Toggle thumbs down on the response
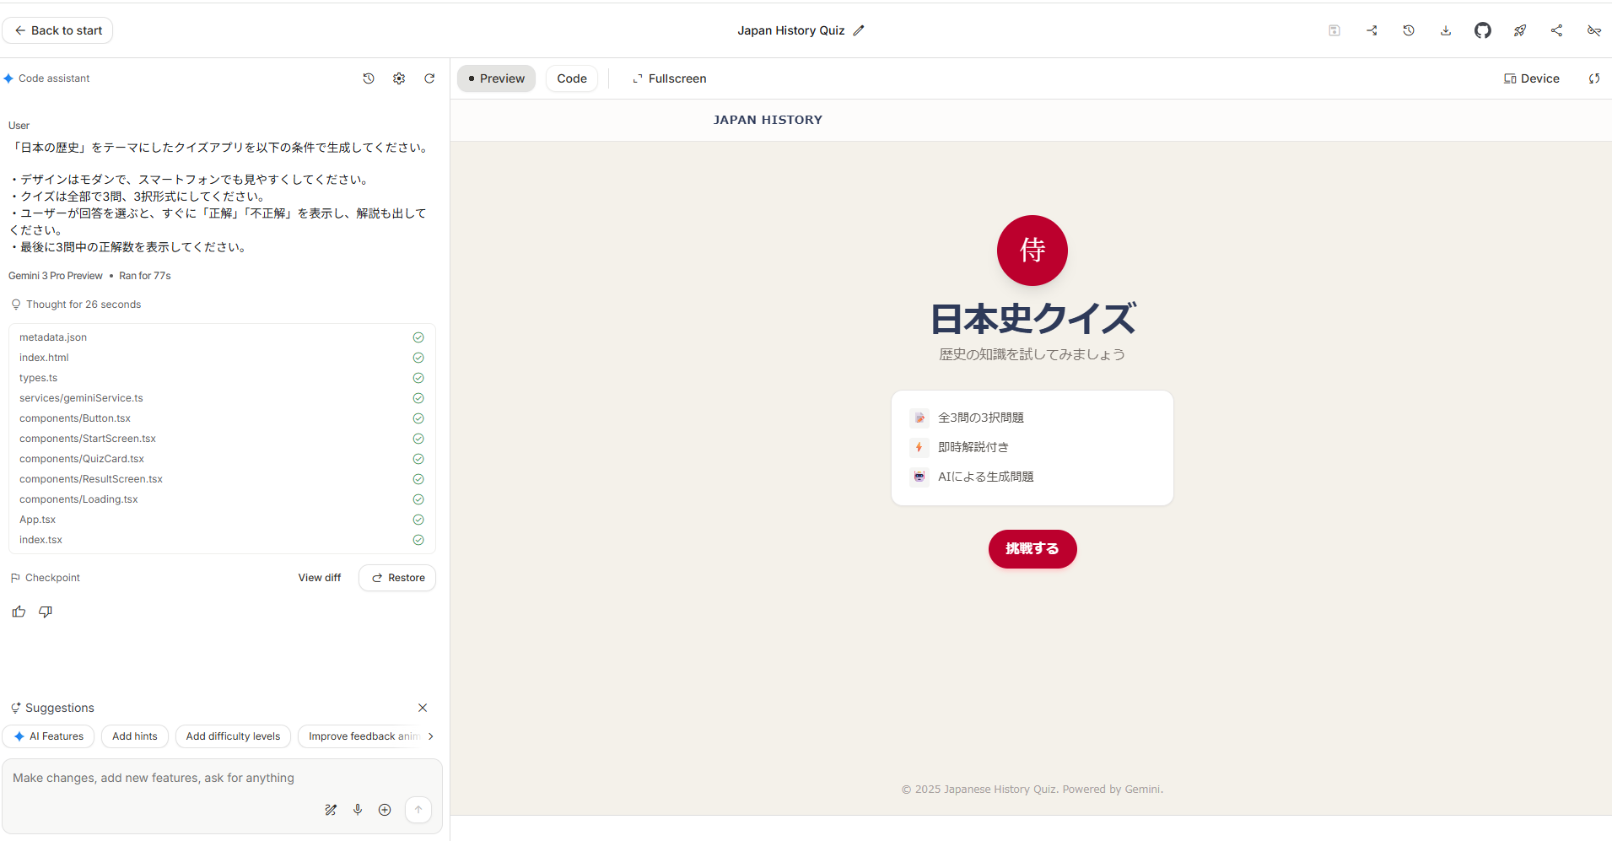1612x841 pixels. [45, 611]
